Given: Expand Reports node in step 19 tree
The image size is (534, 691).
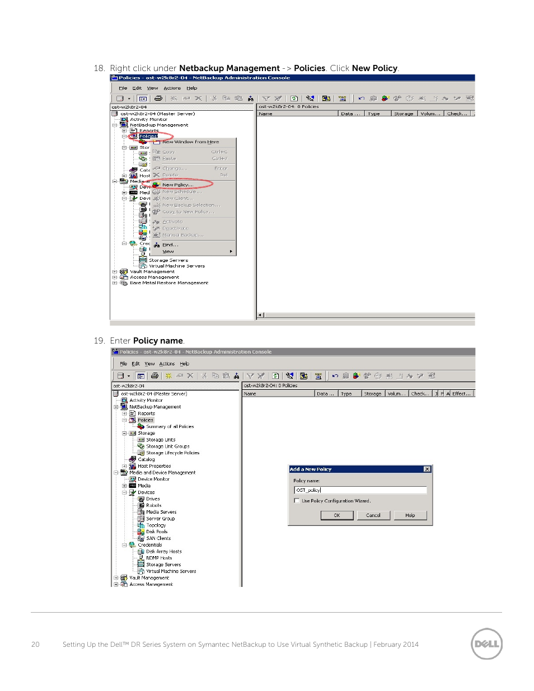Looking at the screenshot, I should [x=124, y=414].
